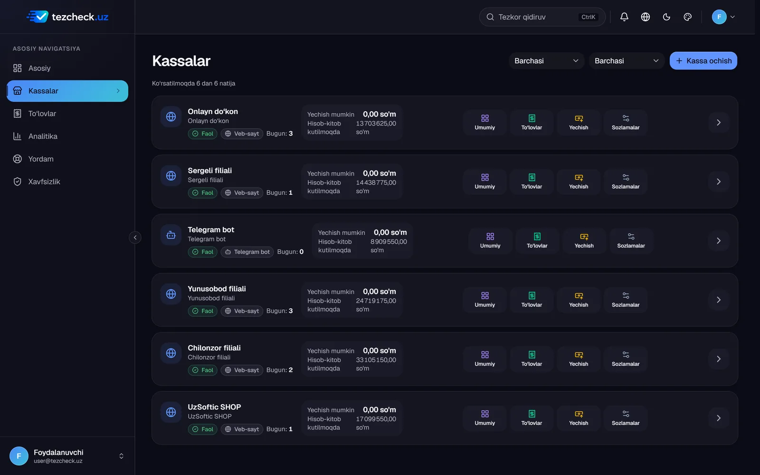Collapse the sidebar with arrow handle
This screenshot has height=475, width=760.
[x=135, y=237]
